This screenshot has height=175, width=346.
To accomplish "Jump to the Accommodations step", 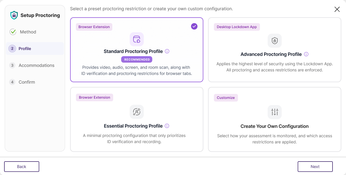I will click(x=36, y=65).
